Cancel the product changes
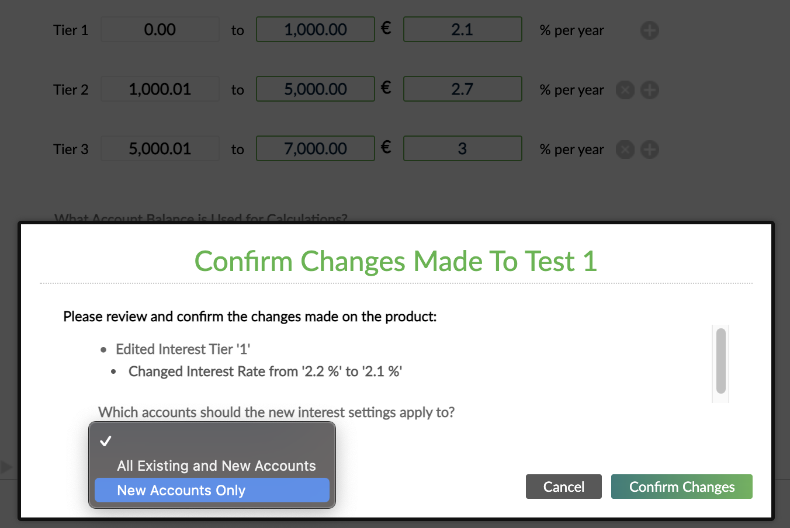Image resolution: width=790 pixels, height=528 pixels. click(563, 487)
